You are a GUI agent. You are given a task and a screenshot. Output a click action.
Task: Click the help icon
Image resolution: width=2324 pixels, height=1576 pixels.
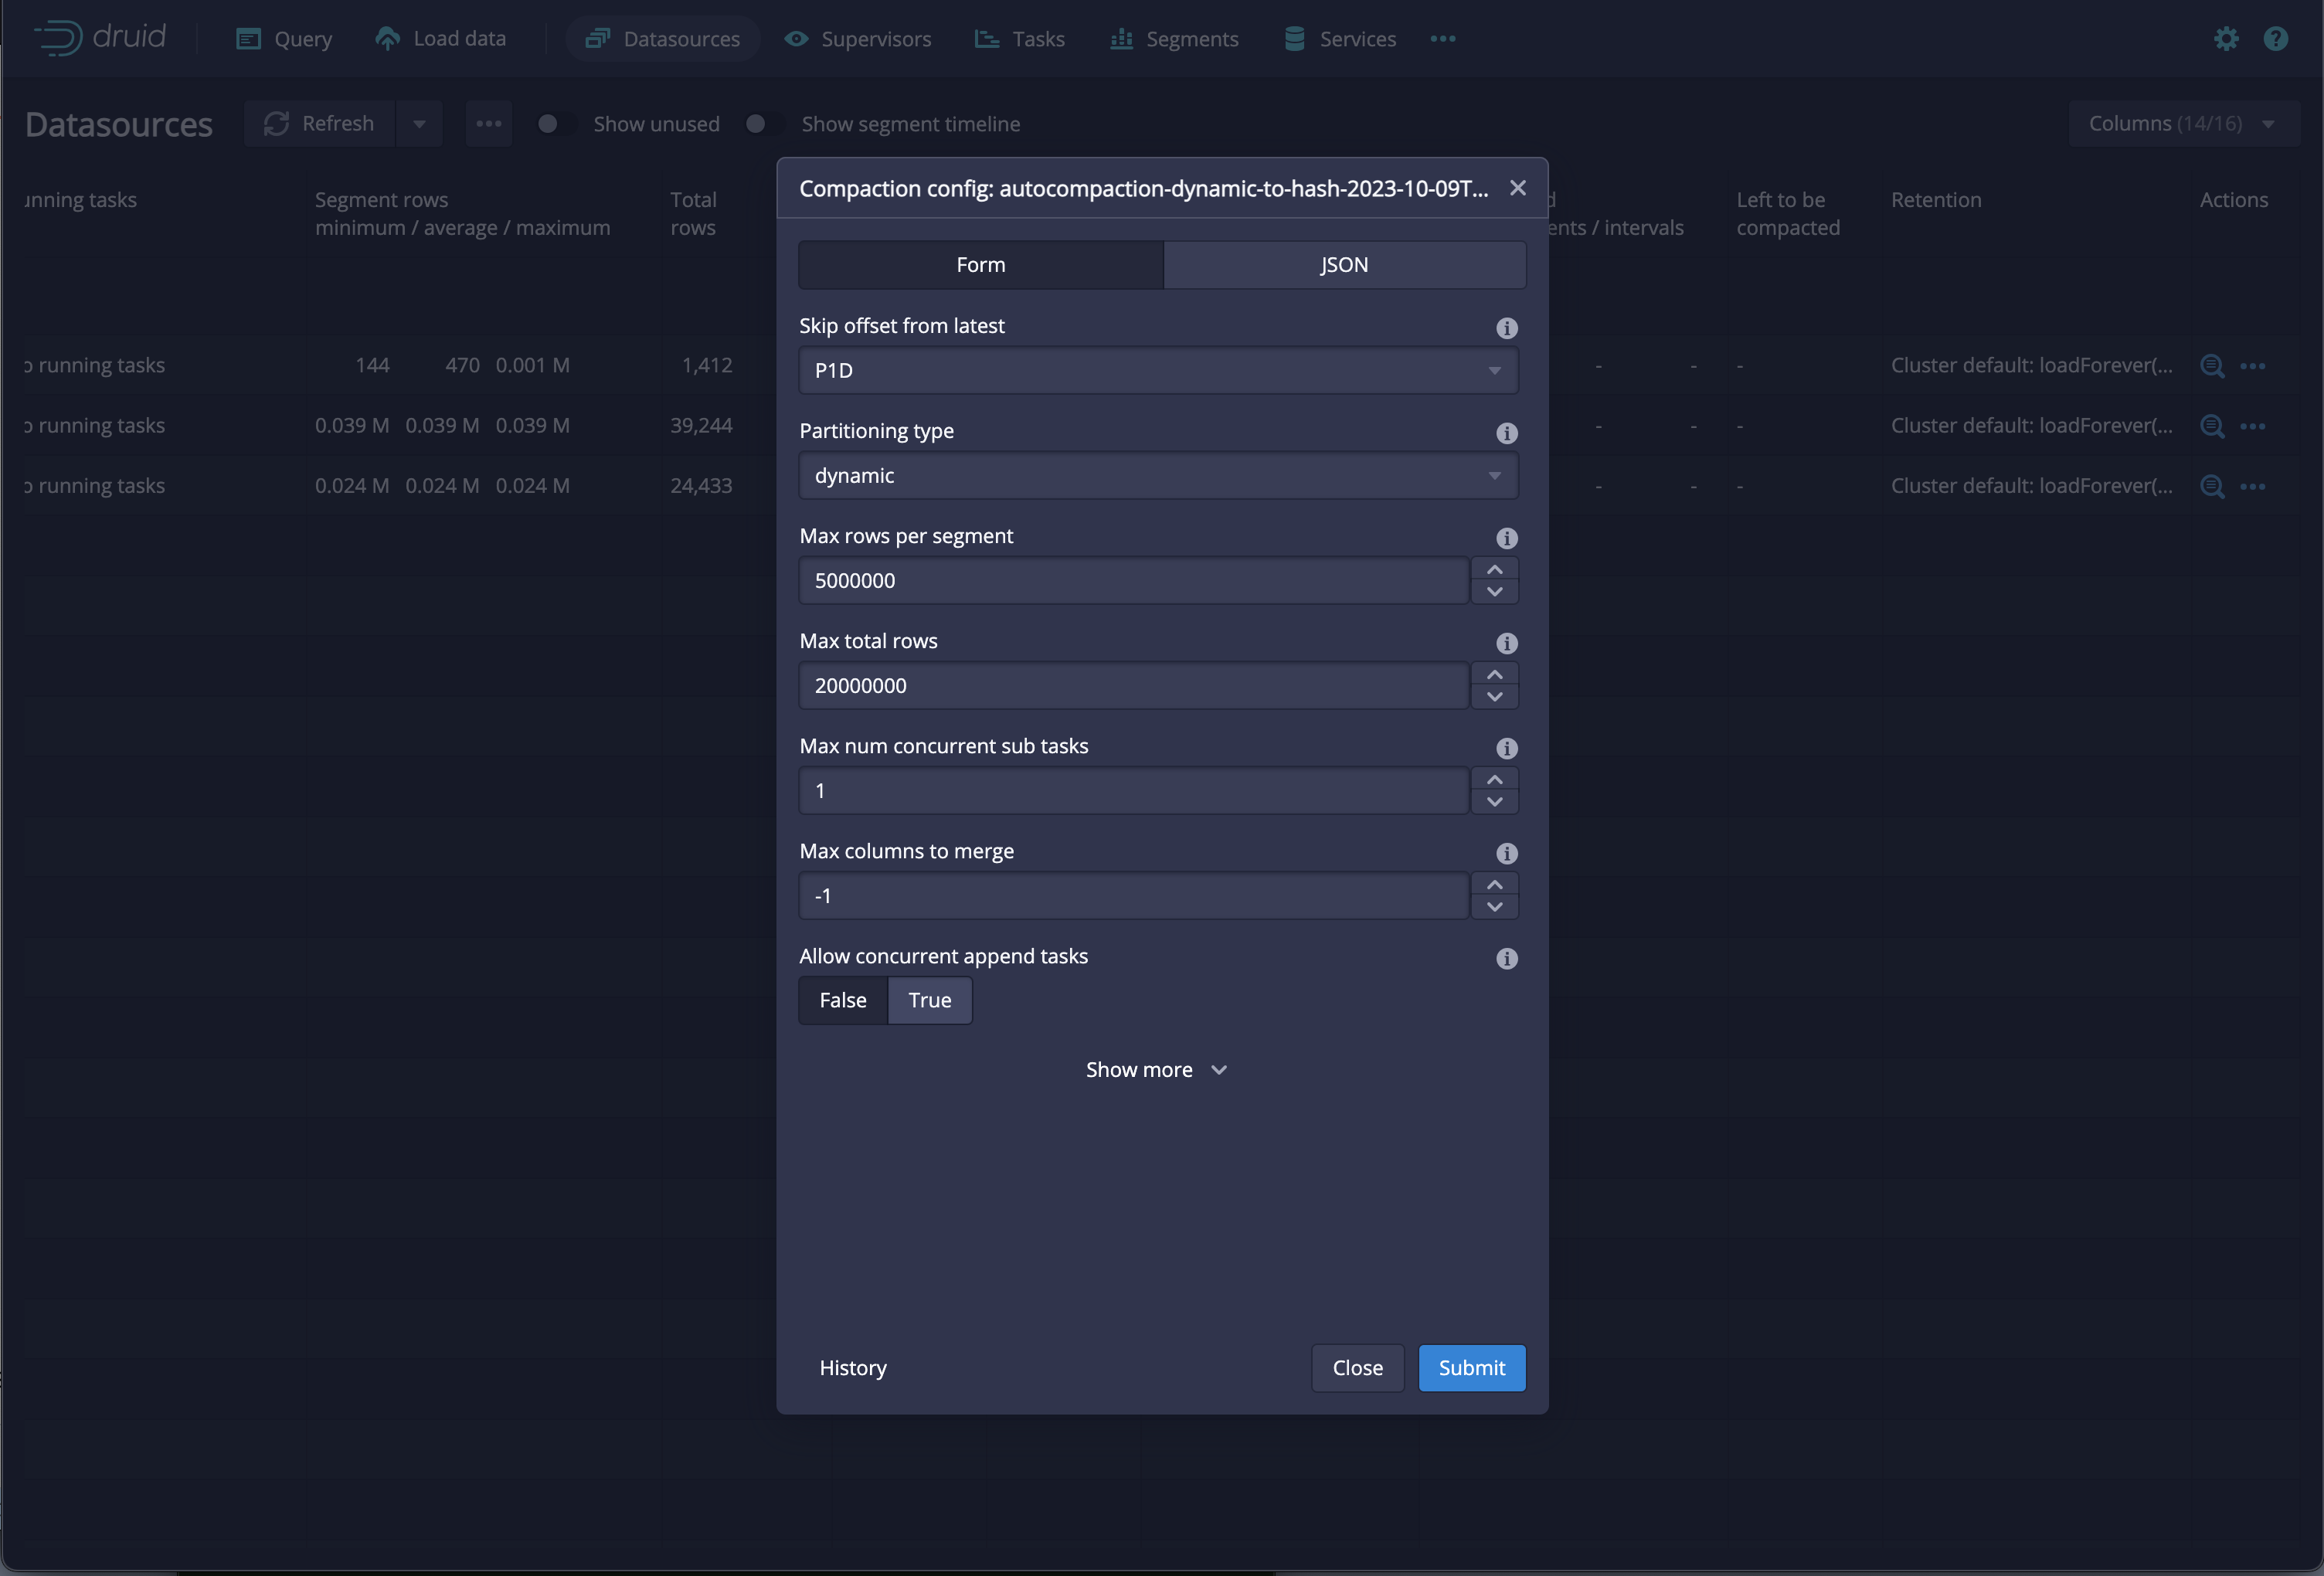click(2276, 38)
